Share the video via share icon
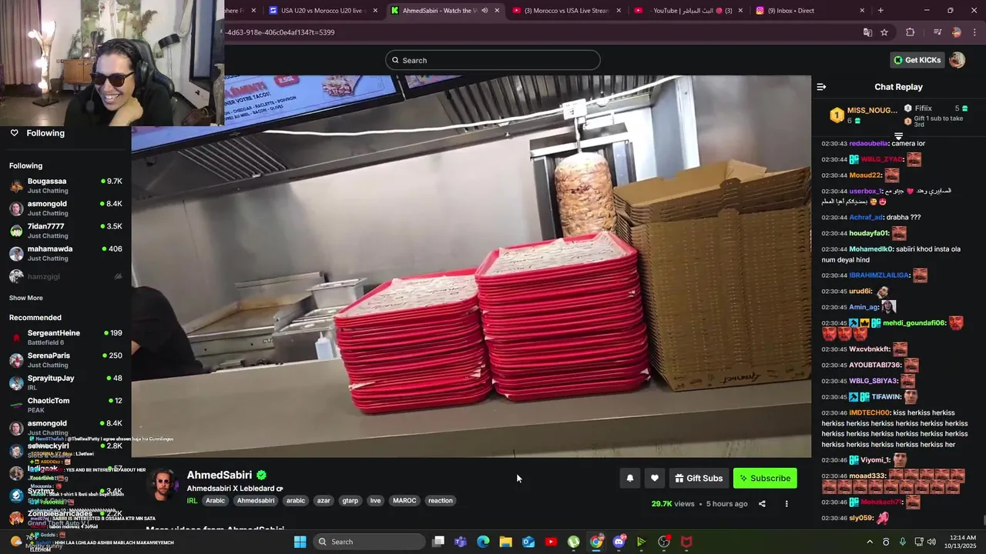 click(x=762, y=504)
